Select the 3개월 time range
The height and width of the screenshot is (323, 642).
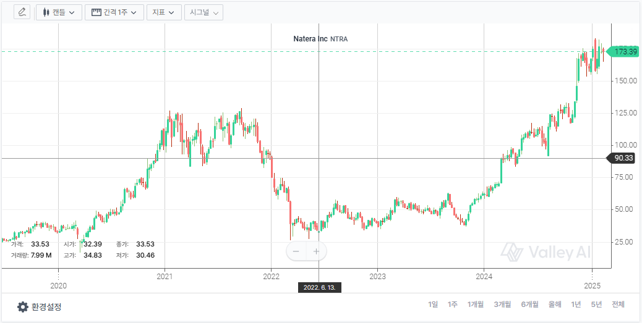[502, 304]
